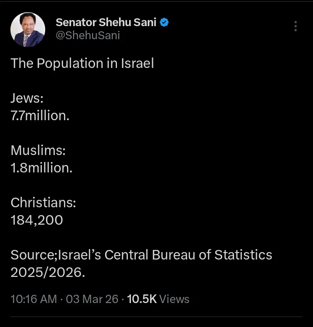Open Shehu Sani's profile picture
Screen dimensions: 313x327
pyautogui.click(x=28, y=30)
